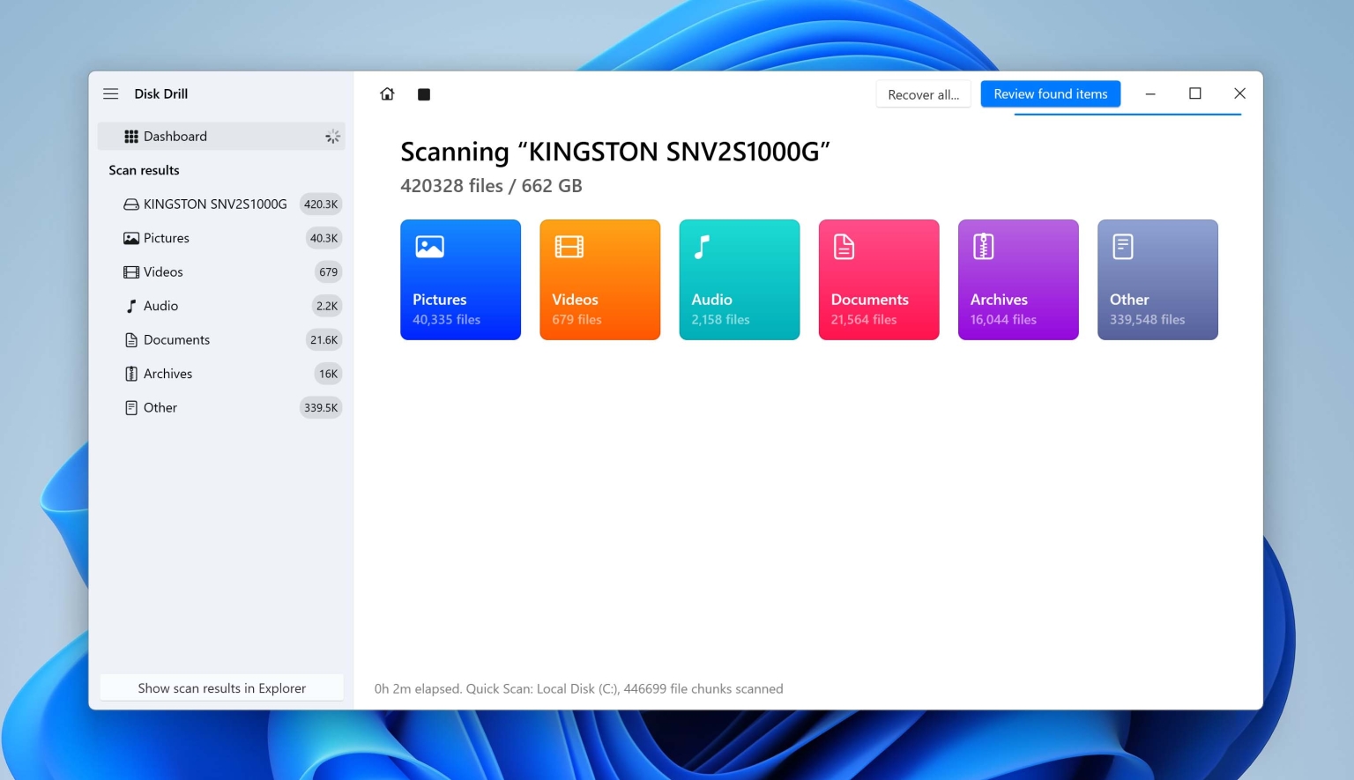The height and width of the screenshot is (780, 1354).
Task: Open the orange Videos card
Action: point(599,279)
